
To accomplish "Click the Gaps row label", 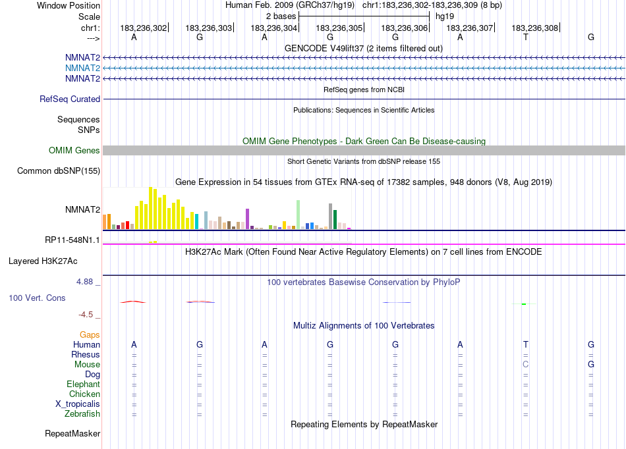I will (x=90, y=335).
